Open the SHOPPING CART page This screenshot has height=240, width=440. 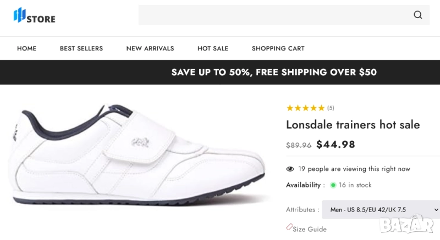point(278,48)
